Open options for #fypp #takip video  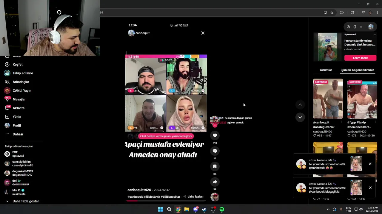click(x=375, y=122)
